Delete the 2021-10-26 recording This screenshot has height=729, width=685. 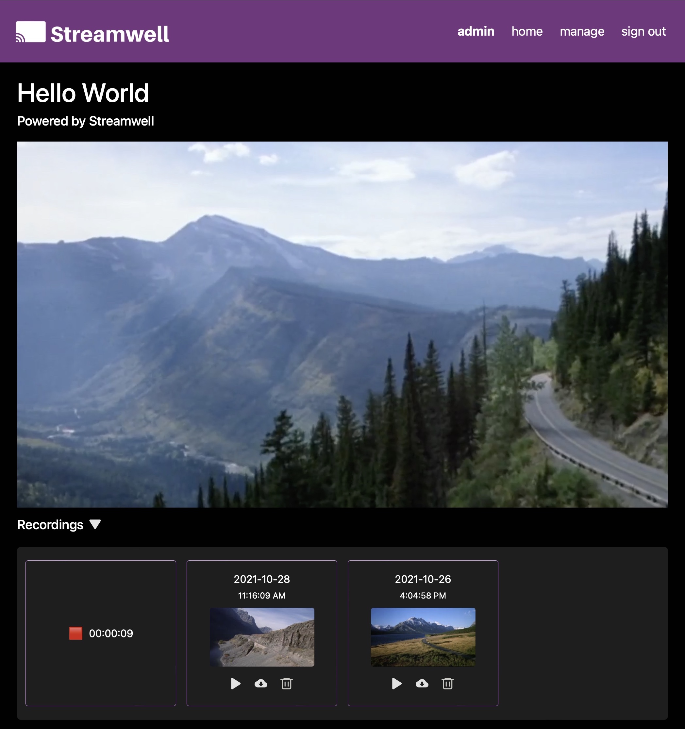pyautogui.click(x=447, y=684)
